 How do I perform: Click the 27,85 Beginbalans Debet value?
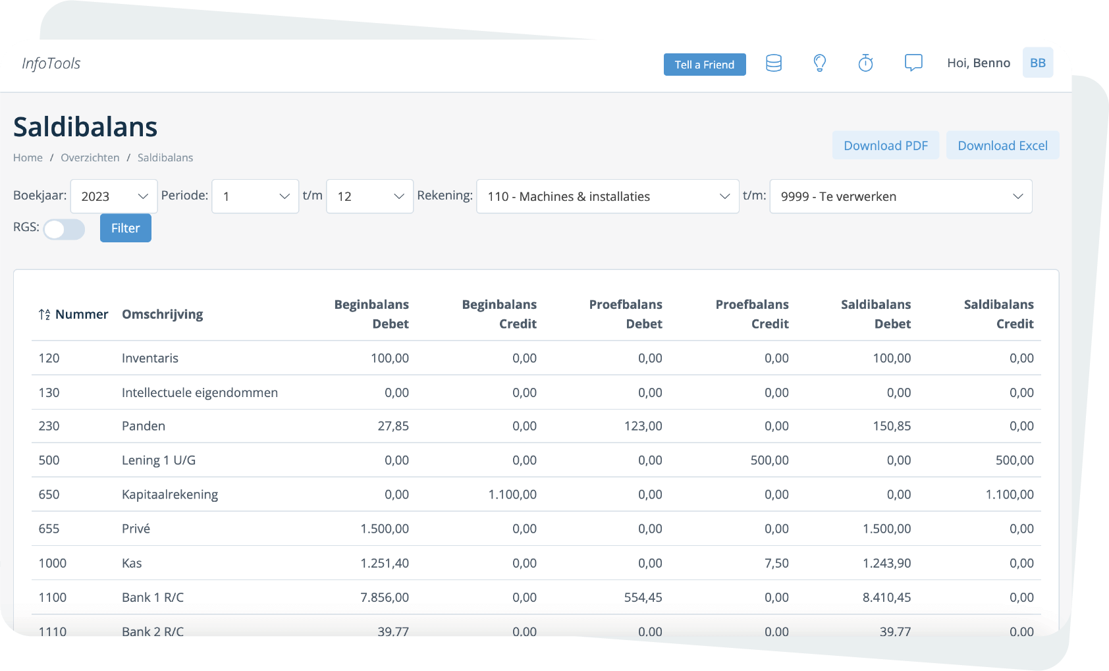393,426
